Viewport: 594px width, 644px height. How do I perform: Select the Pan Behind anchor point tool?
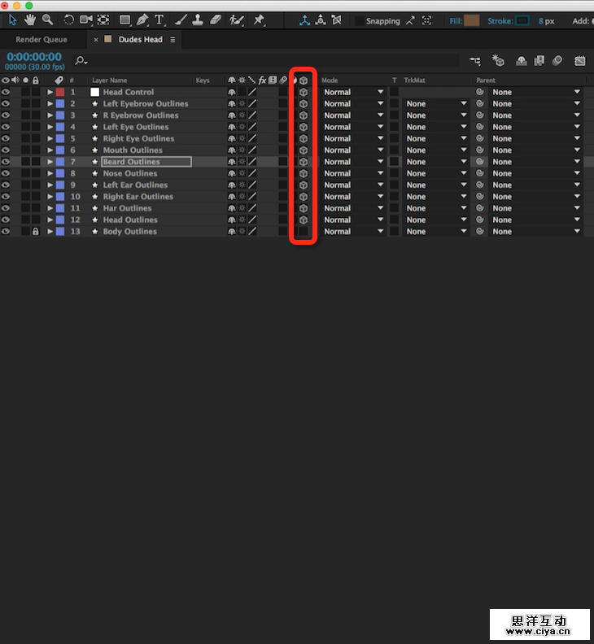[103, 20]
